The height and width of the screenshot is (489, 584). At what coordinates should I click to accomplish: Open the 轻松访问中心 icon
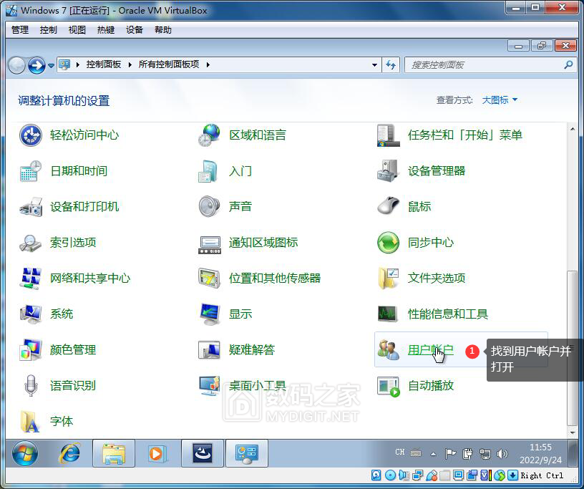[x=31, y=135]
